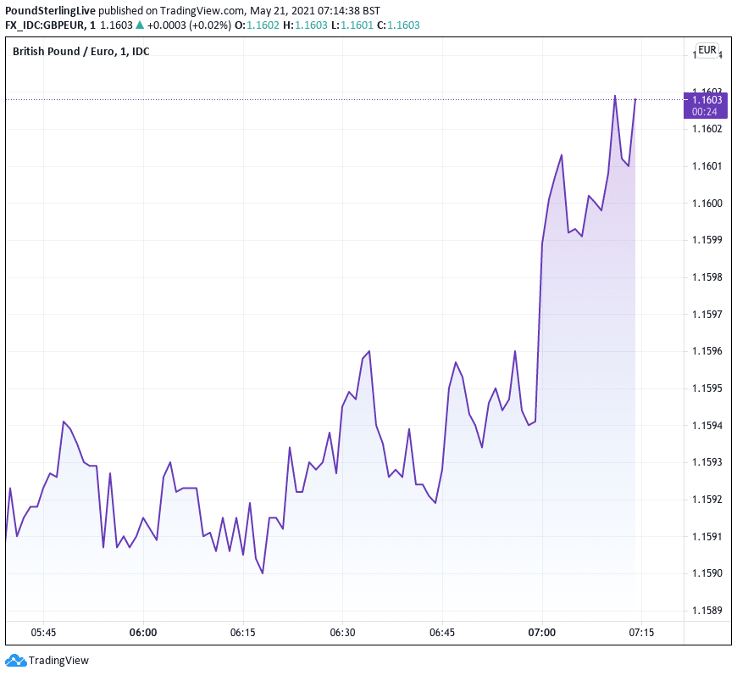Click the 06:00 time axis label
Screen dimensions: 737x676
coord(143,633)
